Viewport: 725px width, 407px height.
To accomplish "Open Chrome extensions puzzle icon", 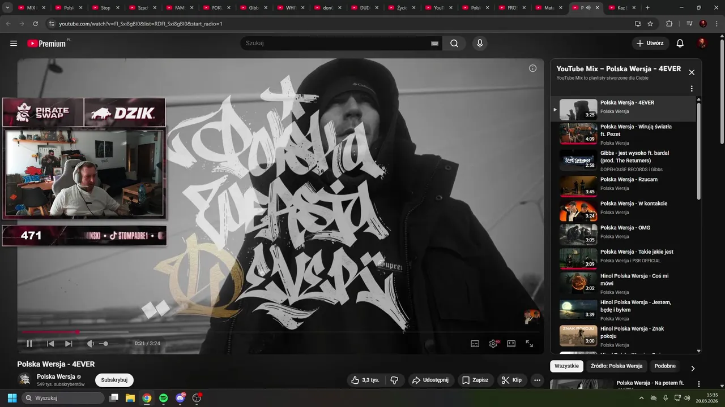I will [669, 24].
